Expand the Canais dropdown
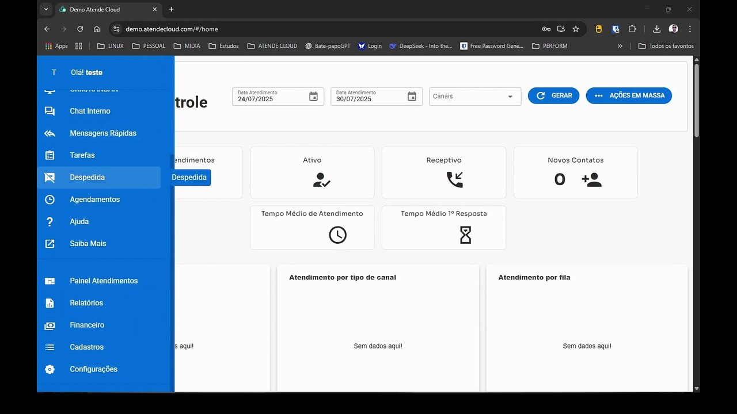 coord(475,97)
